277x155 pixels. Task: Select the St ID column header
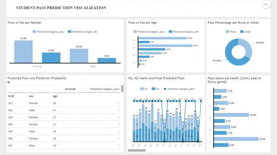[11, 96]
